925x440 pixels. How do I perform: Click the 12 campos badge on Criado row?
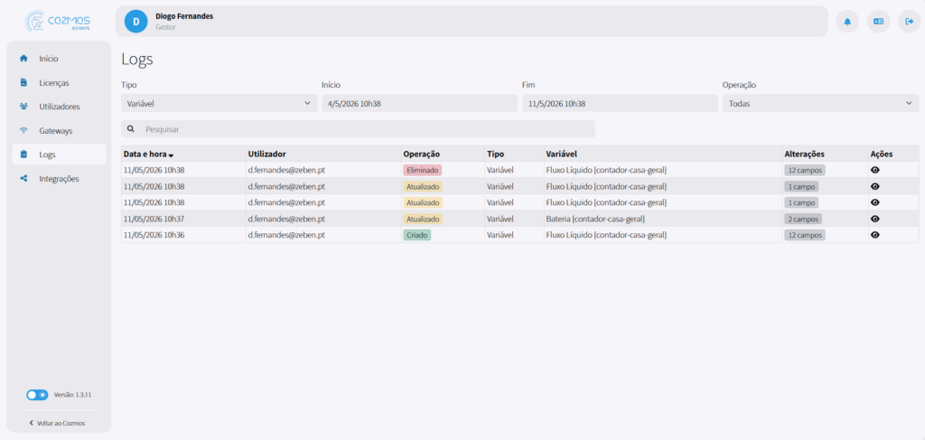[x=804, y=235]
